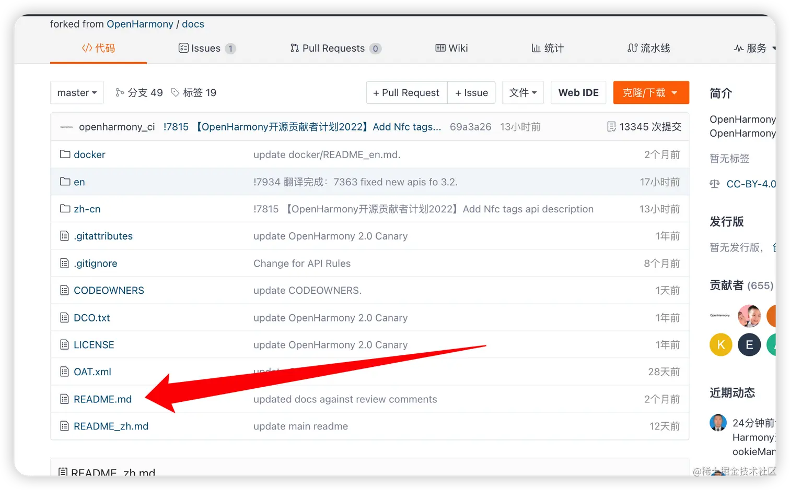This screenshot has height=490, width=790.
Task: Open the OpenHarmony logo contributor avatar
Action: [x=720, y=316]
